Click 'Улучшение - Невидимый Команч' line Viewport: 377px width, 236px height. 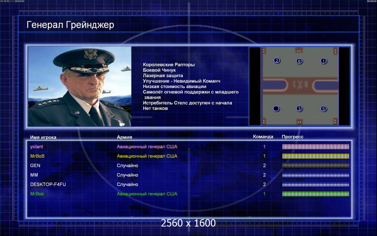pyautogui.click(x=181, y=81)
